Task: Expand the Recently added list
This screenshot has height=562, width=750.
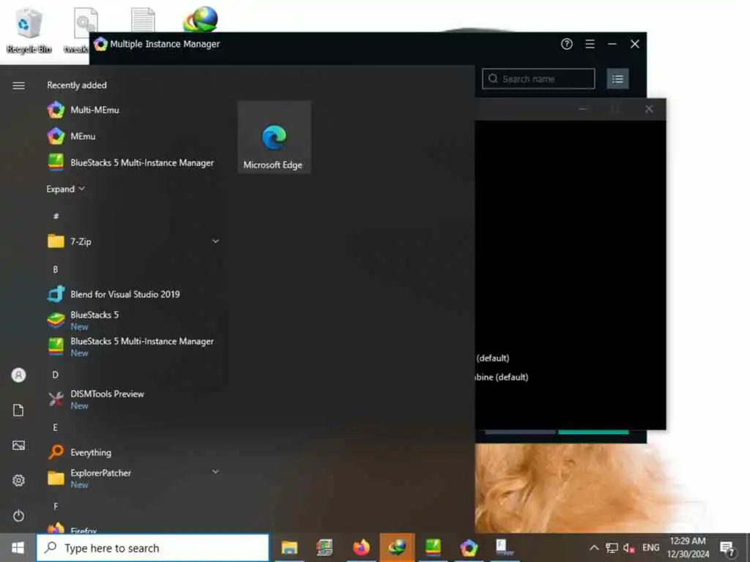Action: (65, 189)
